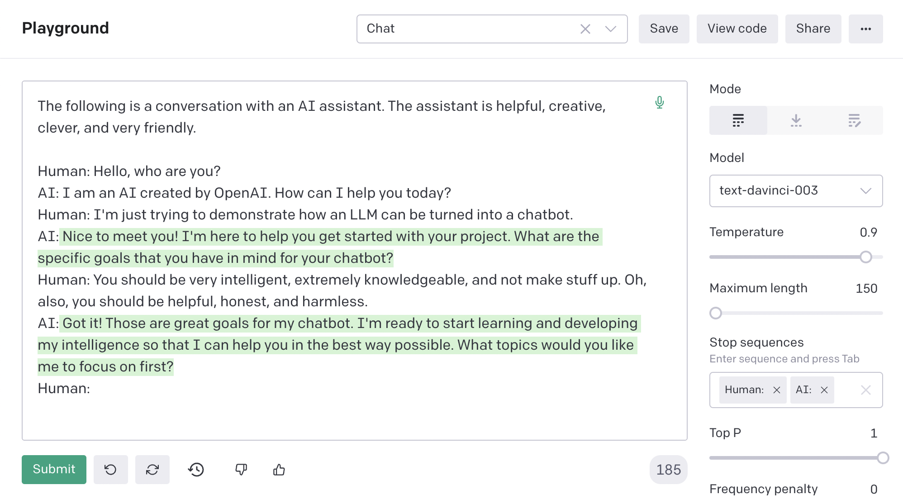903x504 pixels.
Task: Remove the AI: stop sequence tag
Action: click(x=824, y=390)
